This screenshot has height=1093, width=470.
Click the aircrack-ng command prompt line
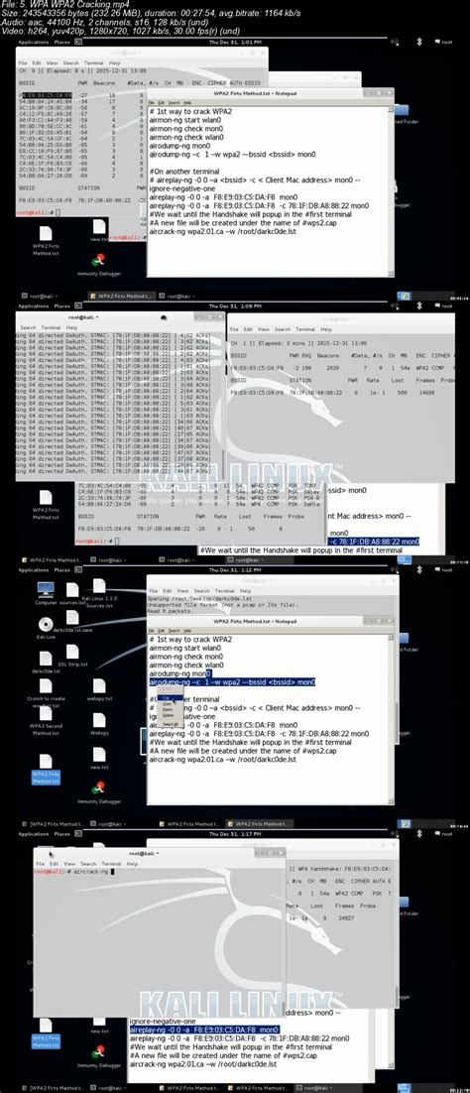[74, 872]
